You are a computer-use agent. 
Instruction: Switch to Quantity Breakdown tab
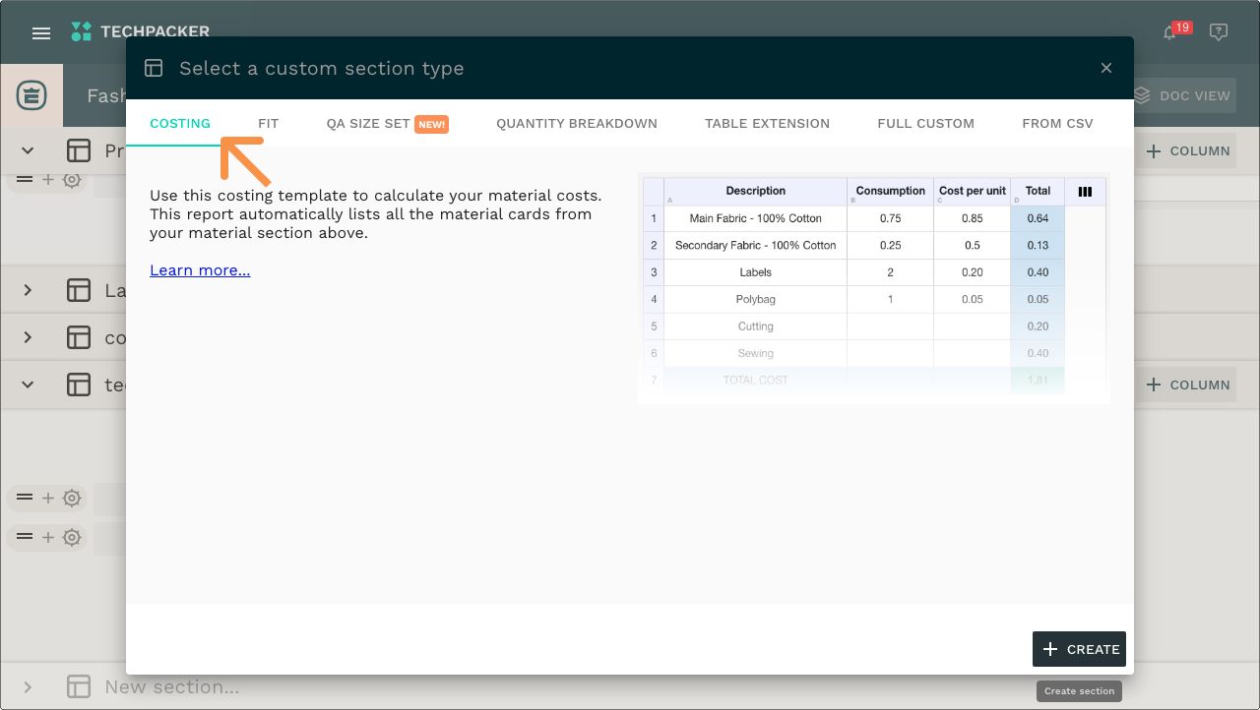[x=577, y=123]
